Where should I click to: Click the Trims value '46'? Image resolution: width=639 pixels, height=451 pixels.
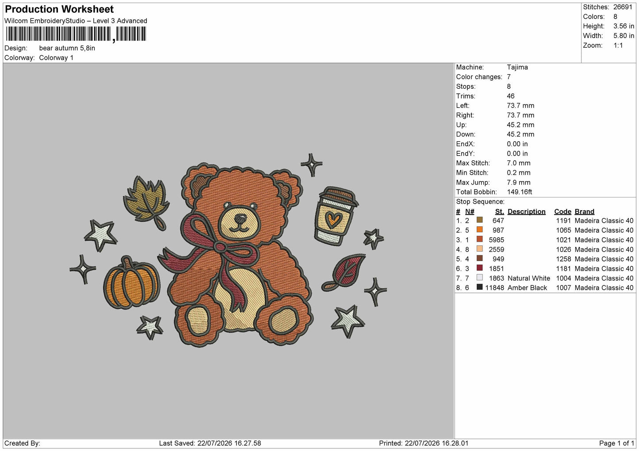[511, 96]
